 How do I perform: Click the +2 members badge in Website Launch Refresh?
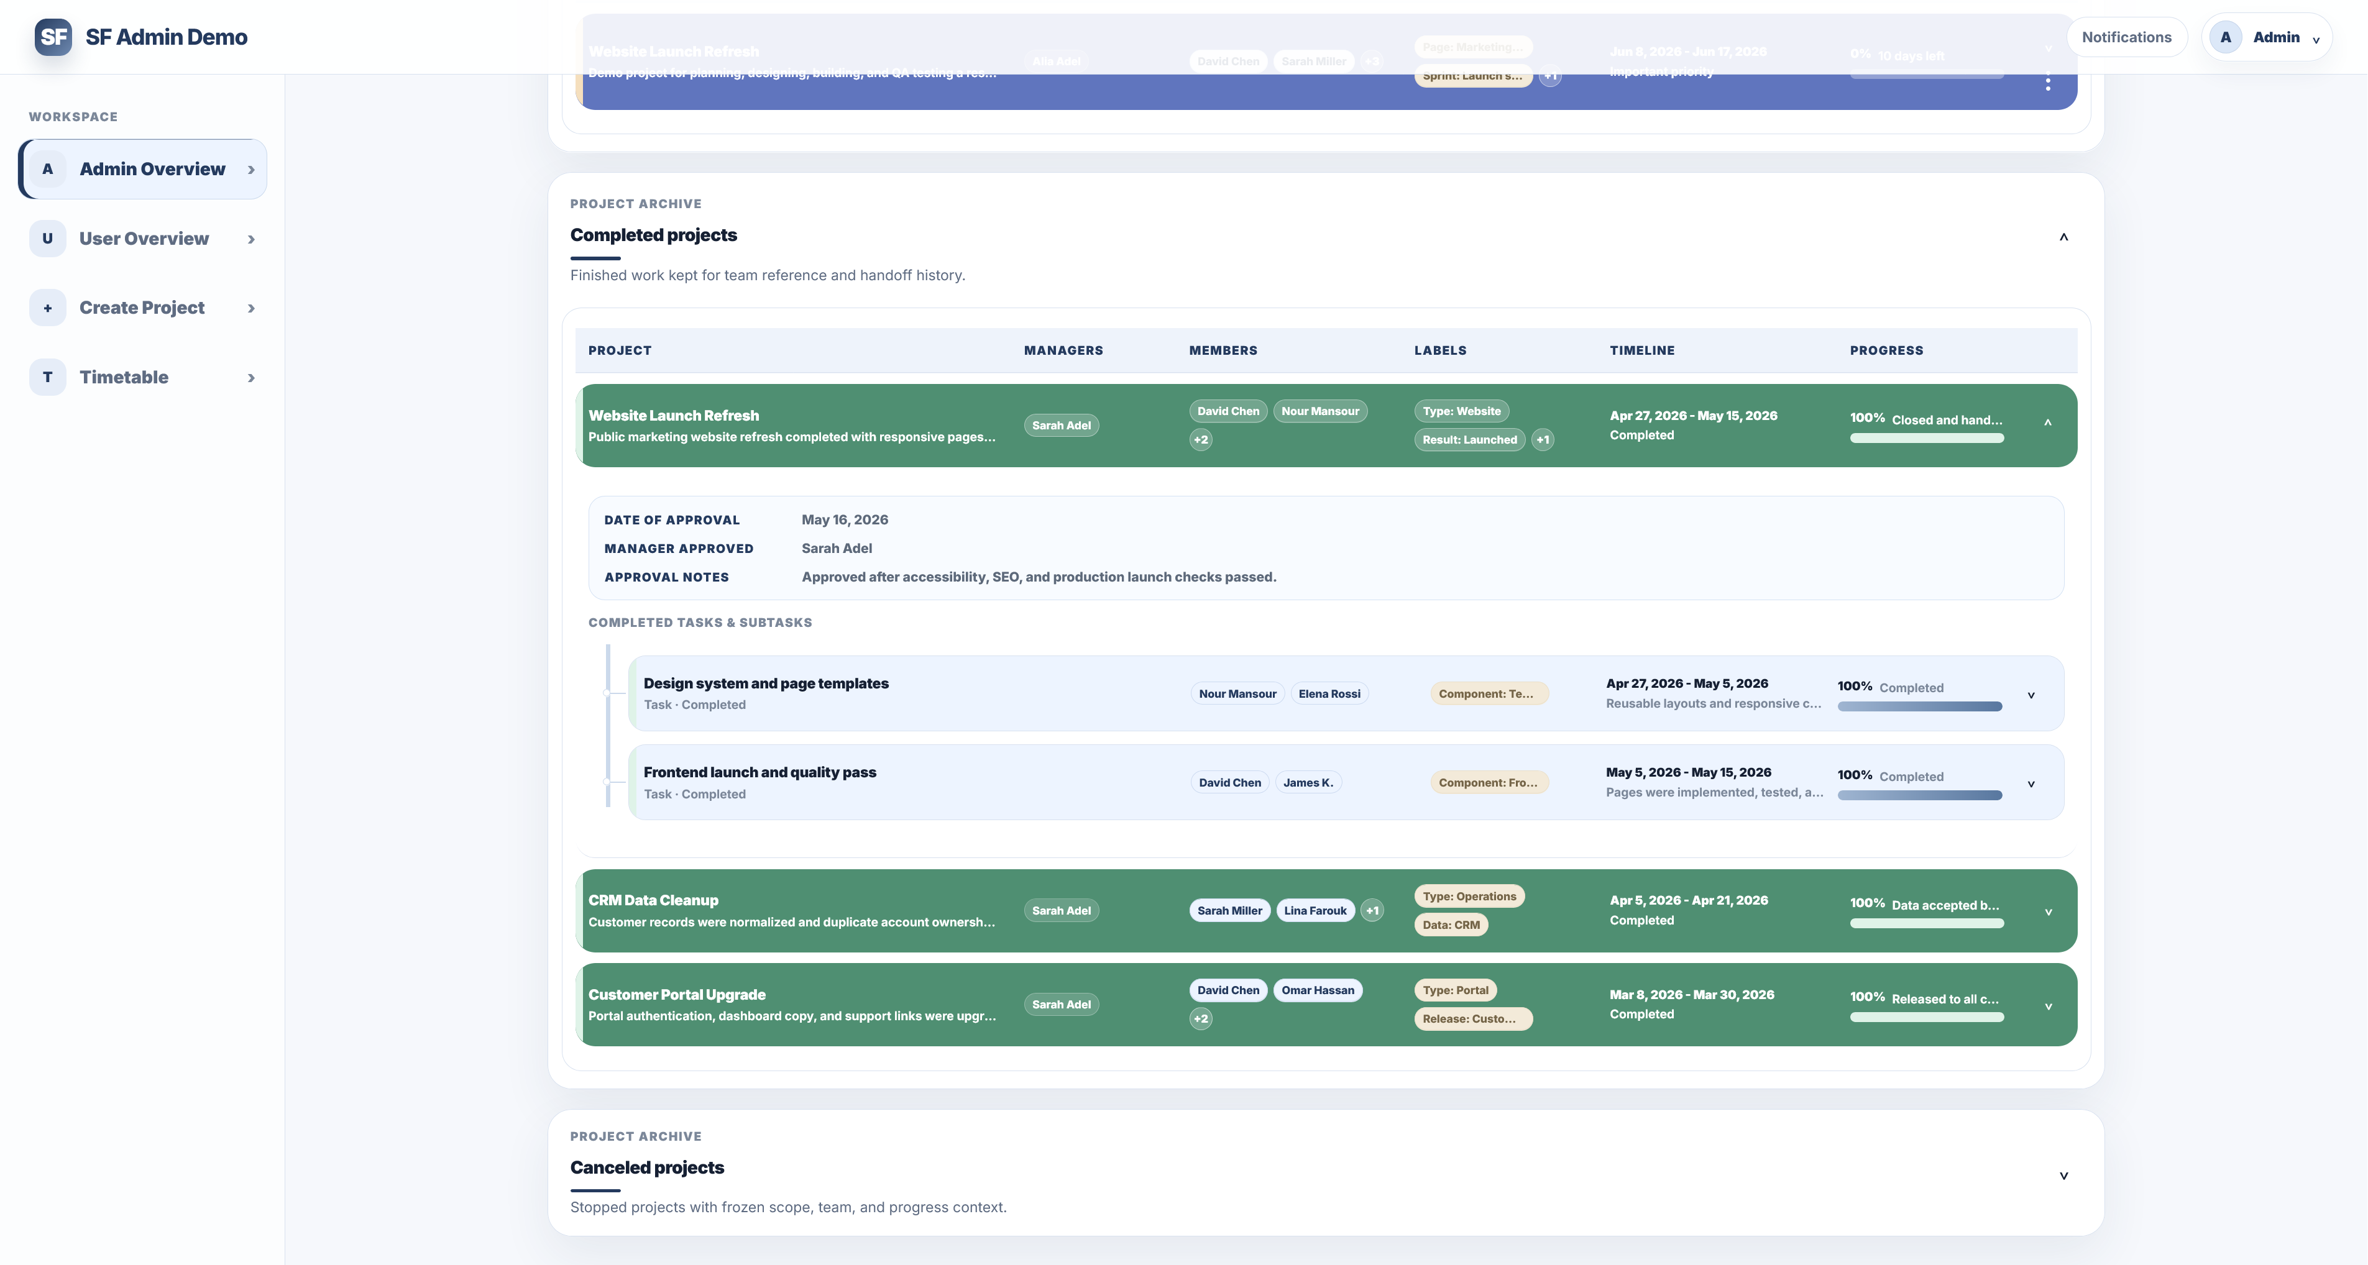(x=1201, y=440)
